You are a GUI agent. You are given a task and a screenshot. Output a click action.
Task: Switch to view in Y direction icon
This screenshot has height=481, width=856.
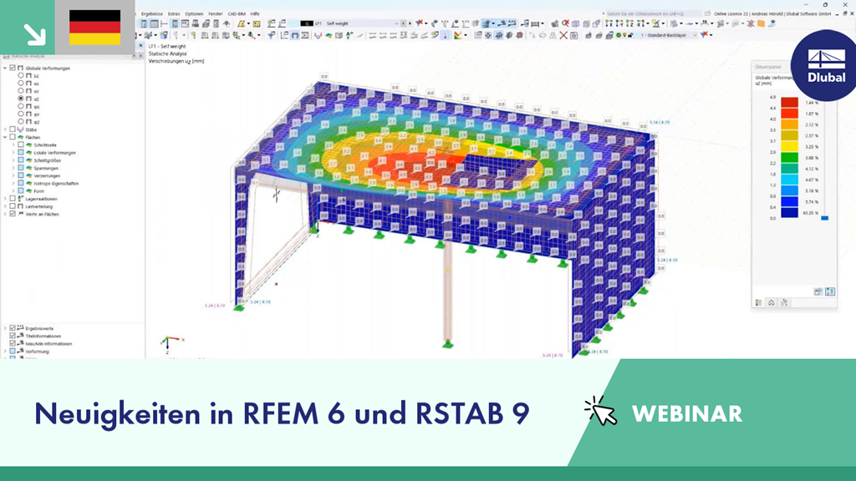click(x=618, y=23)
